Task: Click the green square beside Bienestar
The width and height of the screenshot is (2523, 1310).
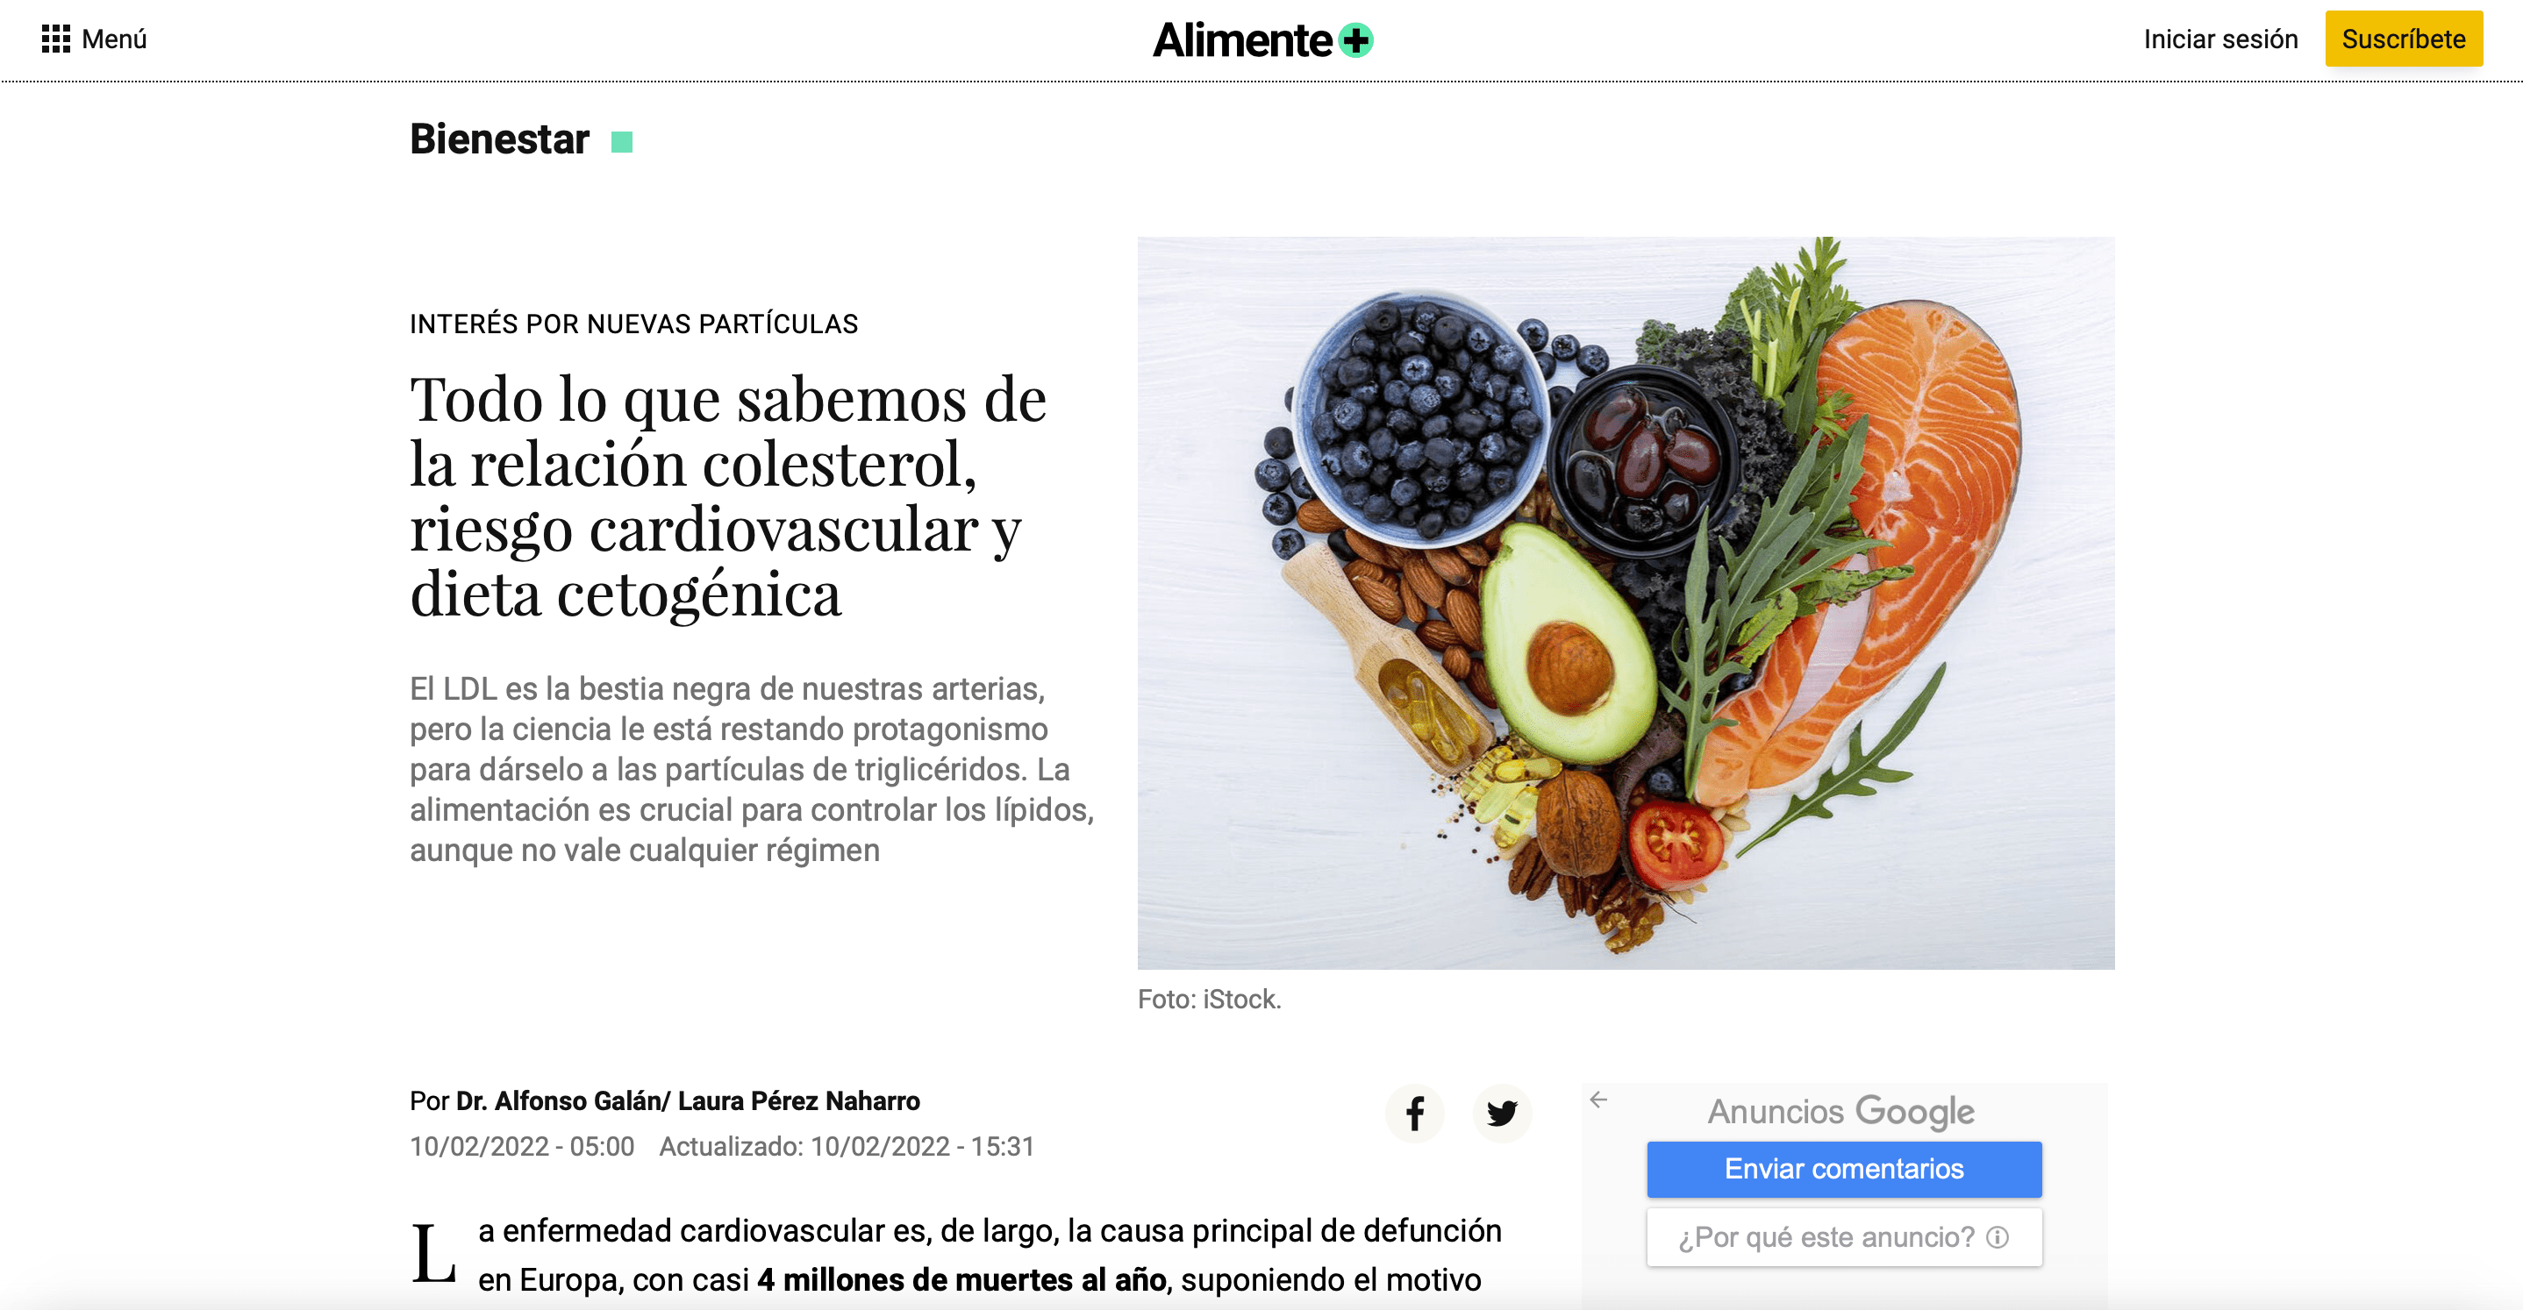Action: [x=622, y=143]
